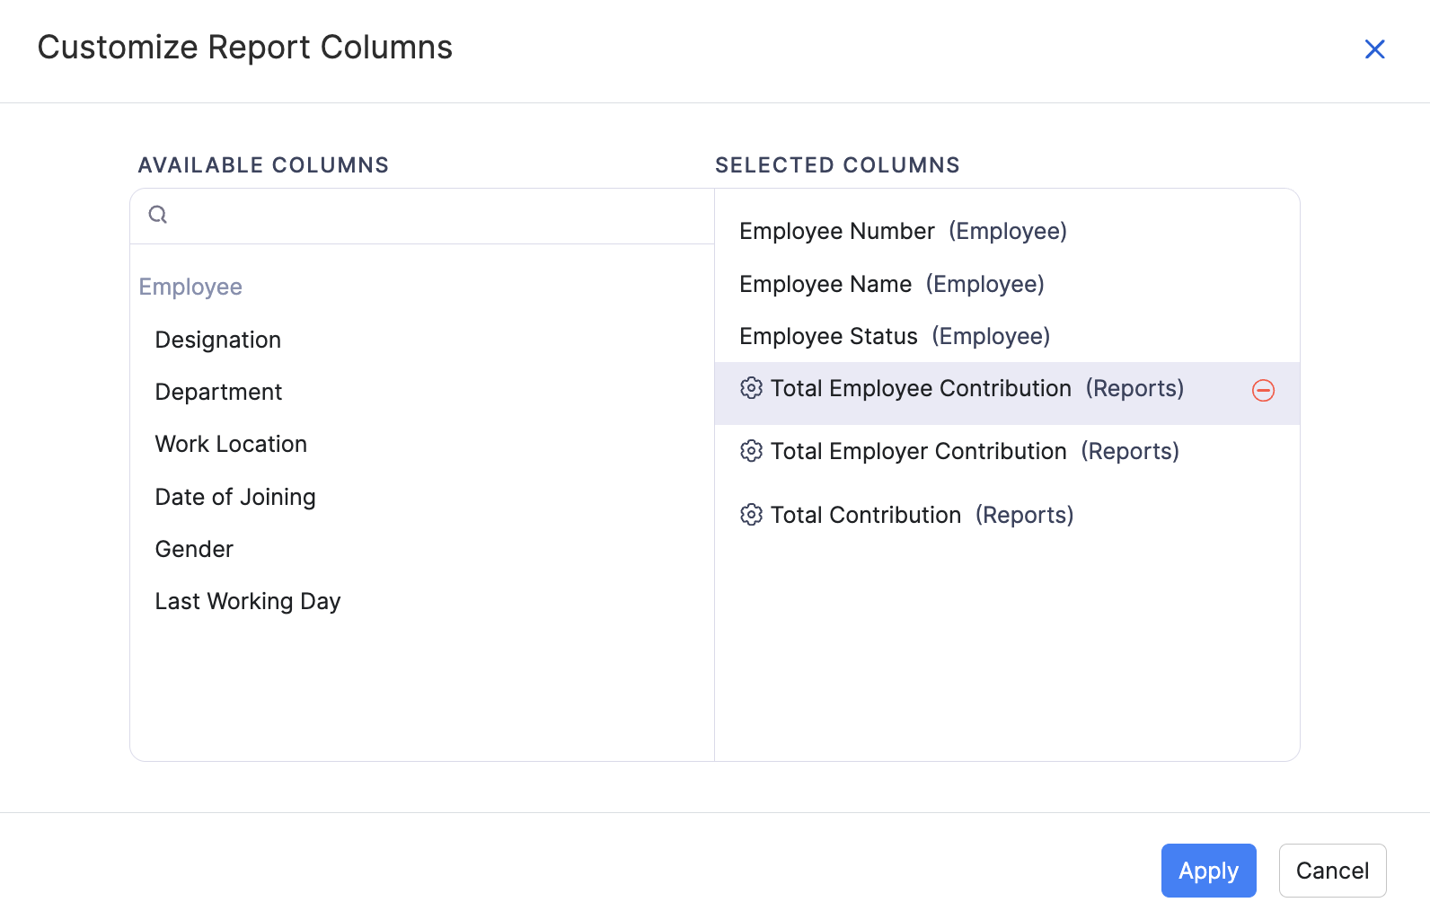The width and height of the screenshot is (1430, 920).
Task: Focus the available columns search field
Action: (x=422, y=216)
